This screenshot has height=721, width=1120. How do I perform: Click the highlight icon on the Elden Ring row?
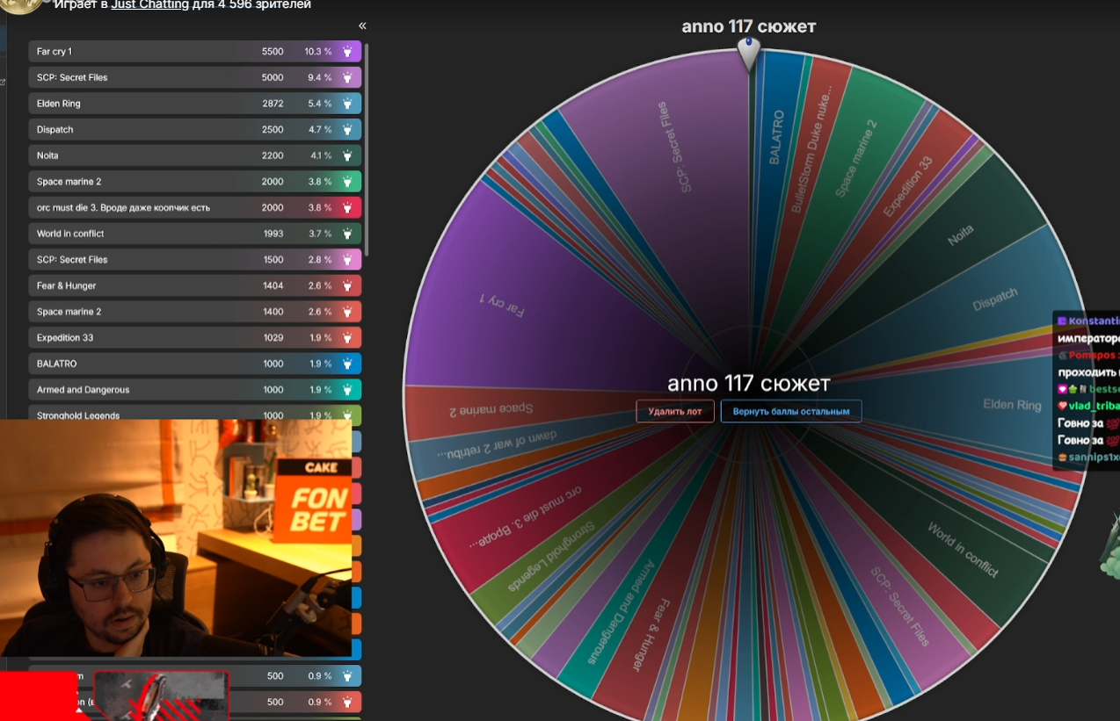[347, 104]
